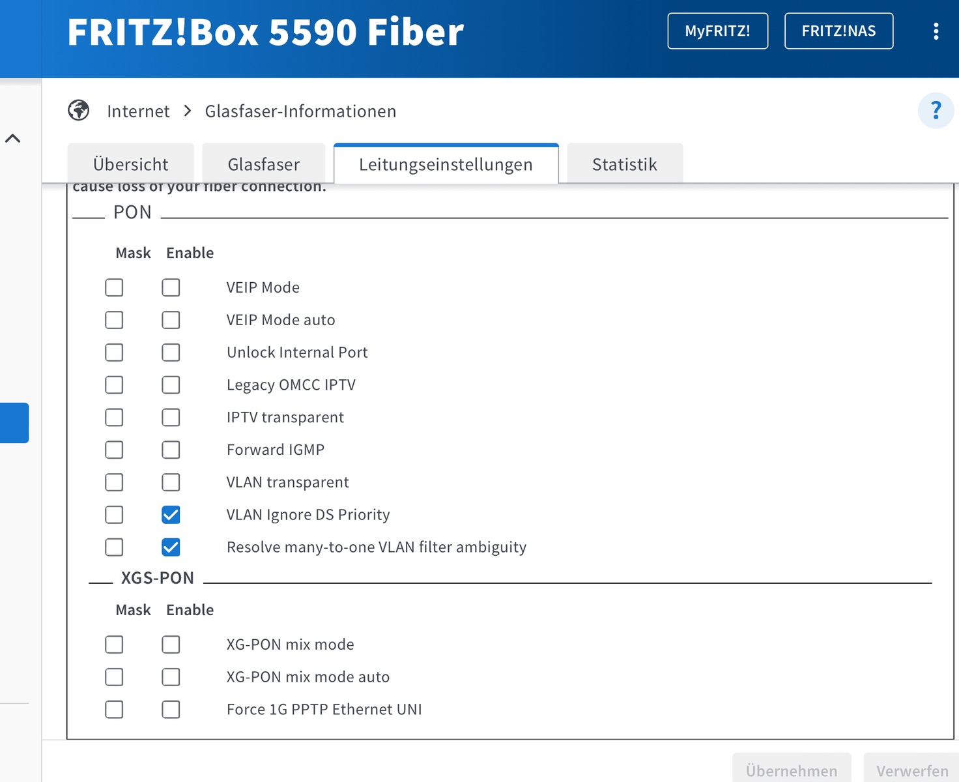Tick Mask for XG-PON mix mode auto

(x=114, y=677)
